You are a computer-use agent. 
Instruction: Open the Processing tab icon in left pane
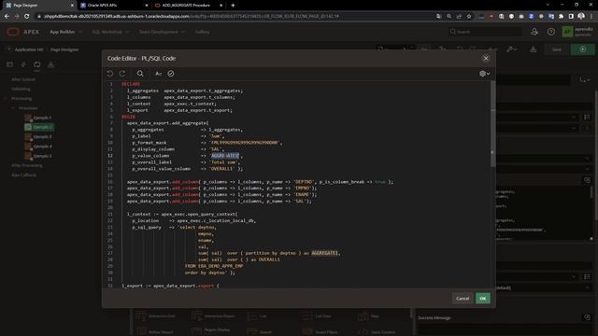(x=37, y=64)
